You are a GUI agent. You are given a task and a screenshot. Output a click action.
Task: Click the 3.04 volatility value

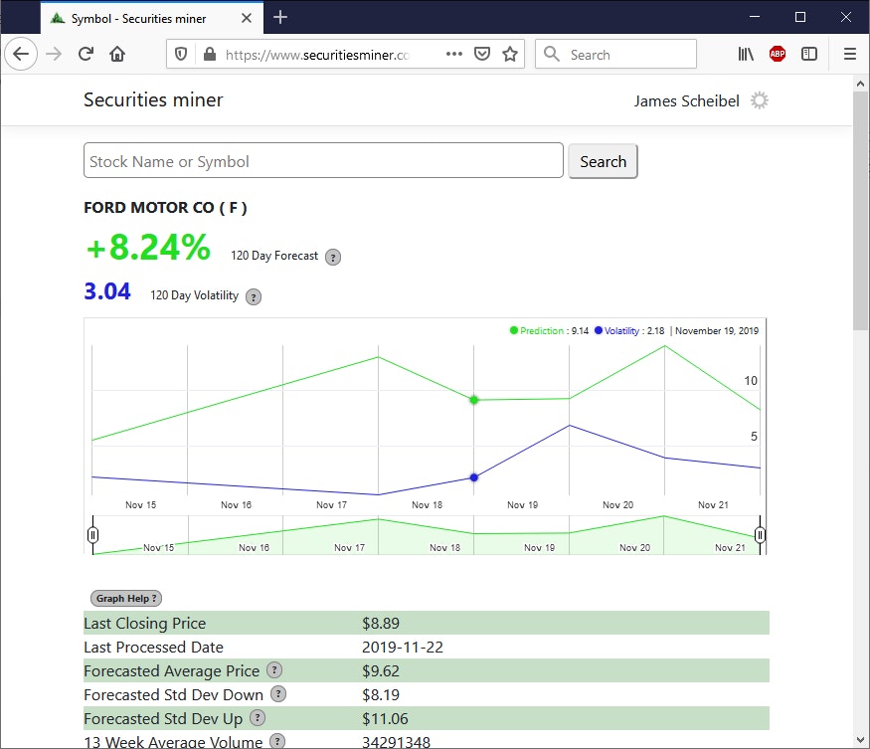(x=107, y=291)
